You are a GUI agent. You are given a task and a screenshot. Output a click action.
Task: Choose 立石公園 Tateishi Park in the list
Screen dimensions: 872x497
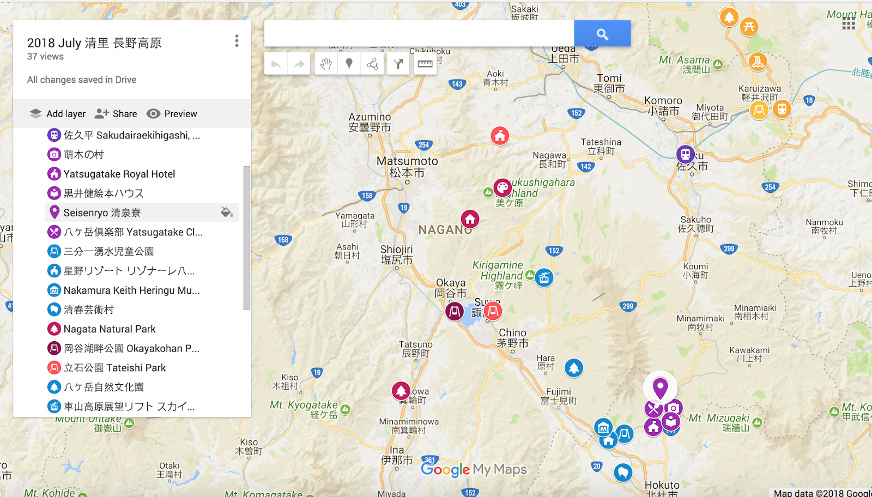coord(142,368)
